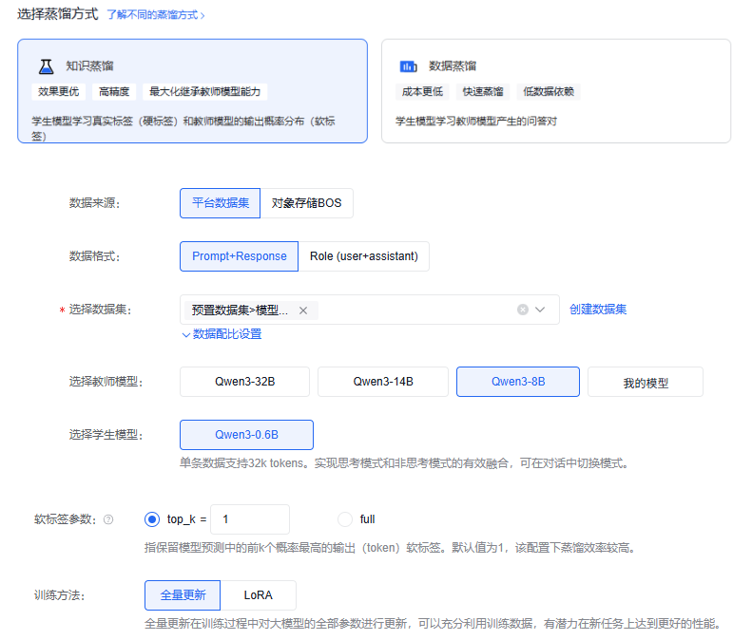Viewport: 733px width, 640px height.
Task: Expand 数据配比设置 section
Action: [222, 334]
